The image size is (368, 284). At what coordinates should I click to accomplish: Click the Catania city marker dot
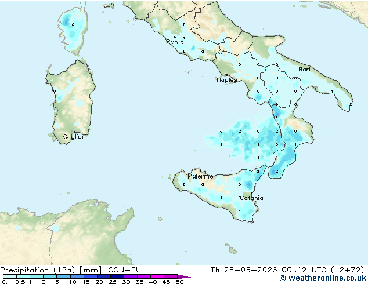(251, 194)
